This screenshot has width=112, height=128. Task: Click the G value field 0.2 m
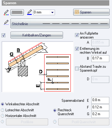pyautogui.click(x=100, y=114)
